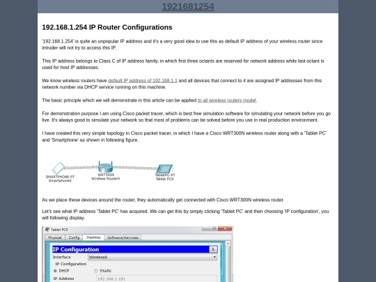Maximize the Tablet PC0 window
Viewport: 376px width, 282px height.
(x=214, y=228)
